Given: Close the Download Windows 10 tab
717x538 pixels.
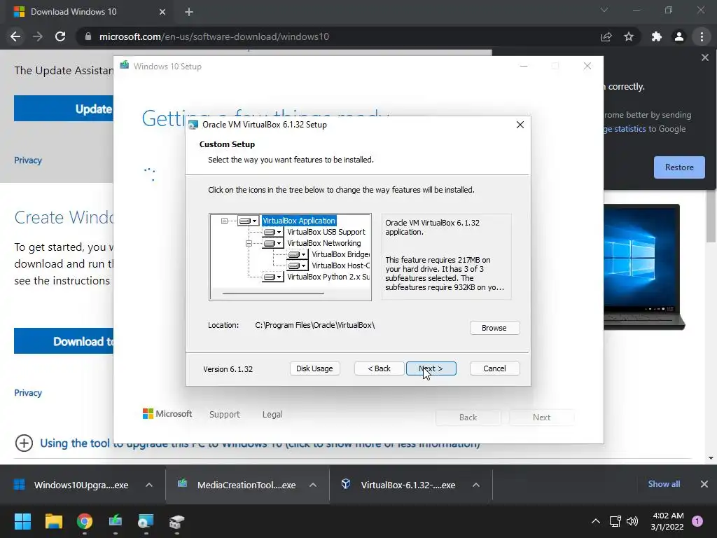Looking at the screenshot, I should coord(162,12).
